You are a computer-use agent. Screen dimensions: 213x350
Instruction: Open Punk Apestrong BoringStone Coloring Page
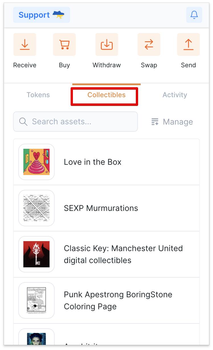point(106,300)
